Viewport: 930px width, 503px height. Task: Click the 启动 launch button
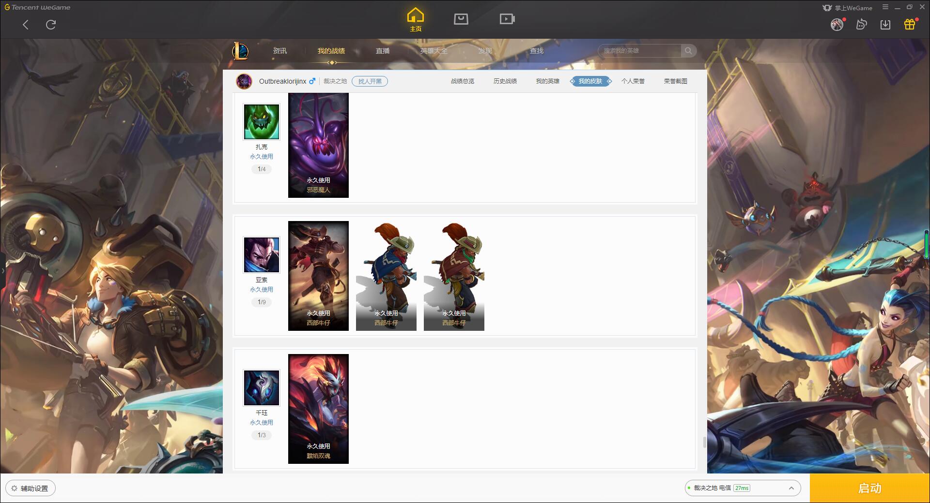(870, 488)
